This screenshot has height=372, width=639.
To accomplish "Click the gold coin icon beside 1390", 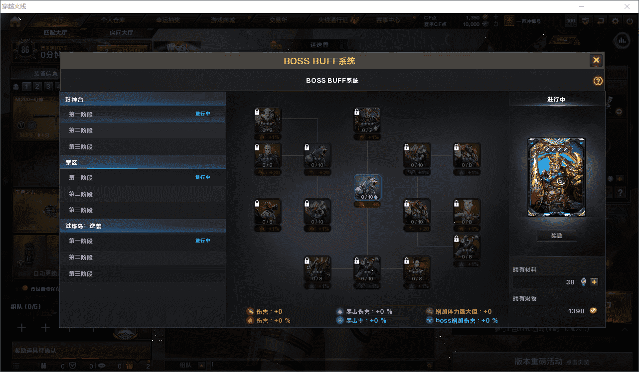I will coord(593,311).
